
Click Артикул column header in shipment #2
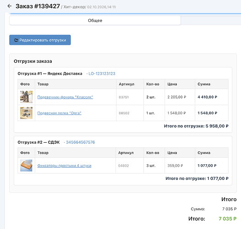tap(126, 153)
